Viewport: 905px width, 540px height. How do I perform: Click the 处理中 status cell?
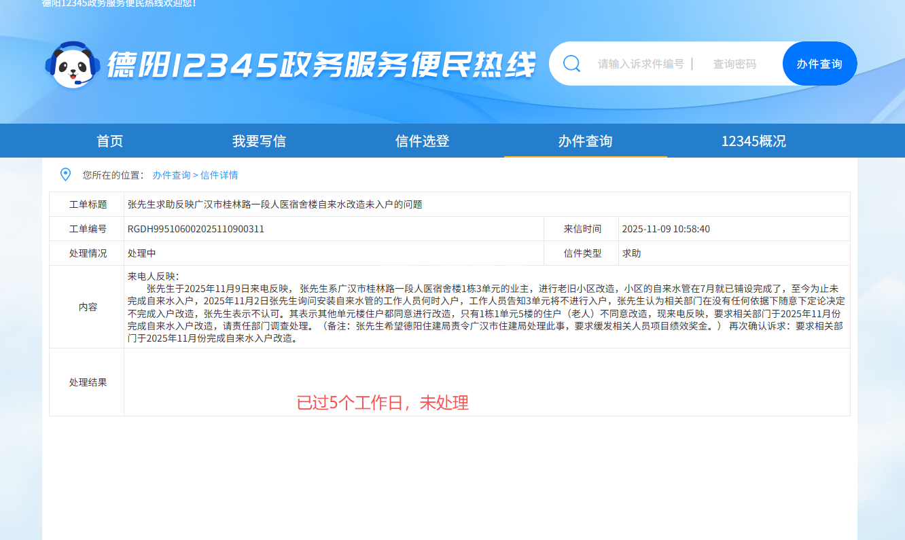point(142,253)
